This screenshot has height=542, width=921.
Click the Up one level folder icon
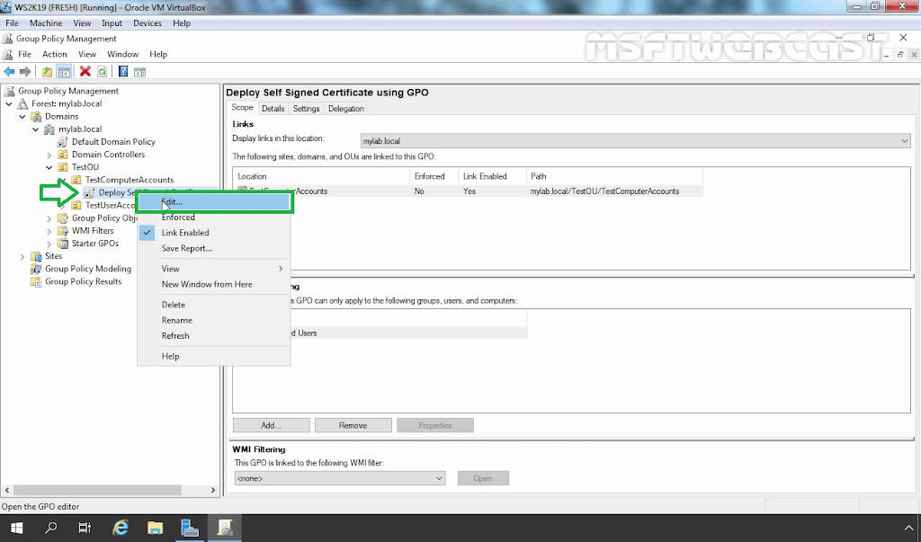(47, 72)
